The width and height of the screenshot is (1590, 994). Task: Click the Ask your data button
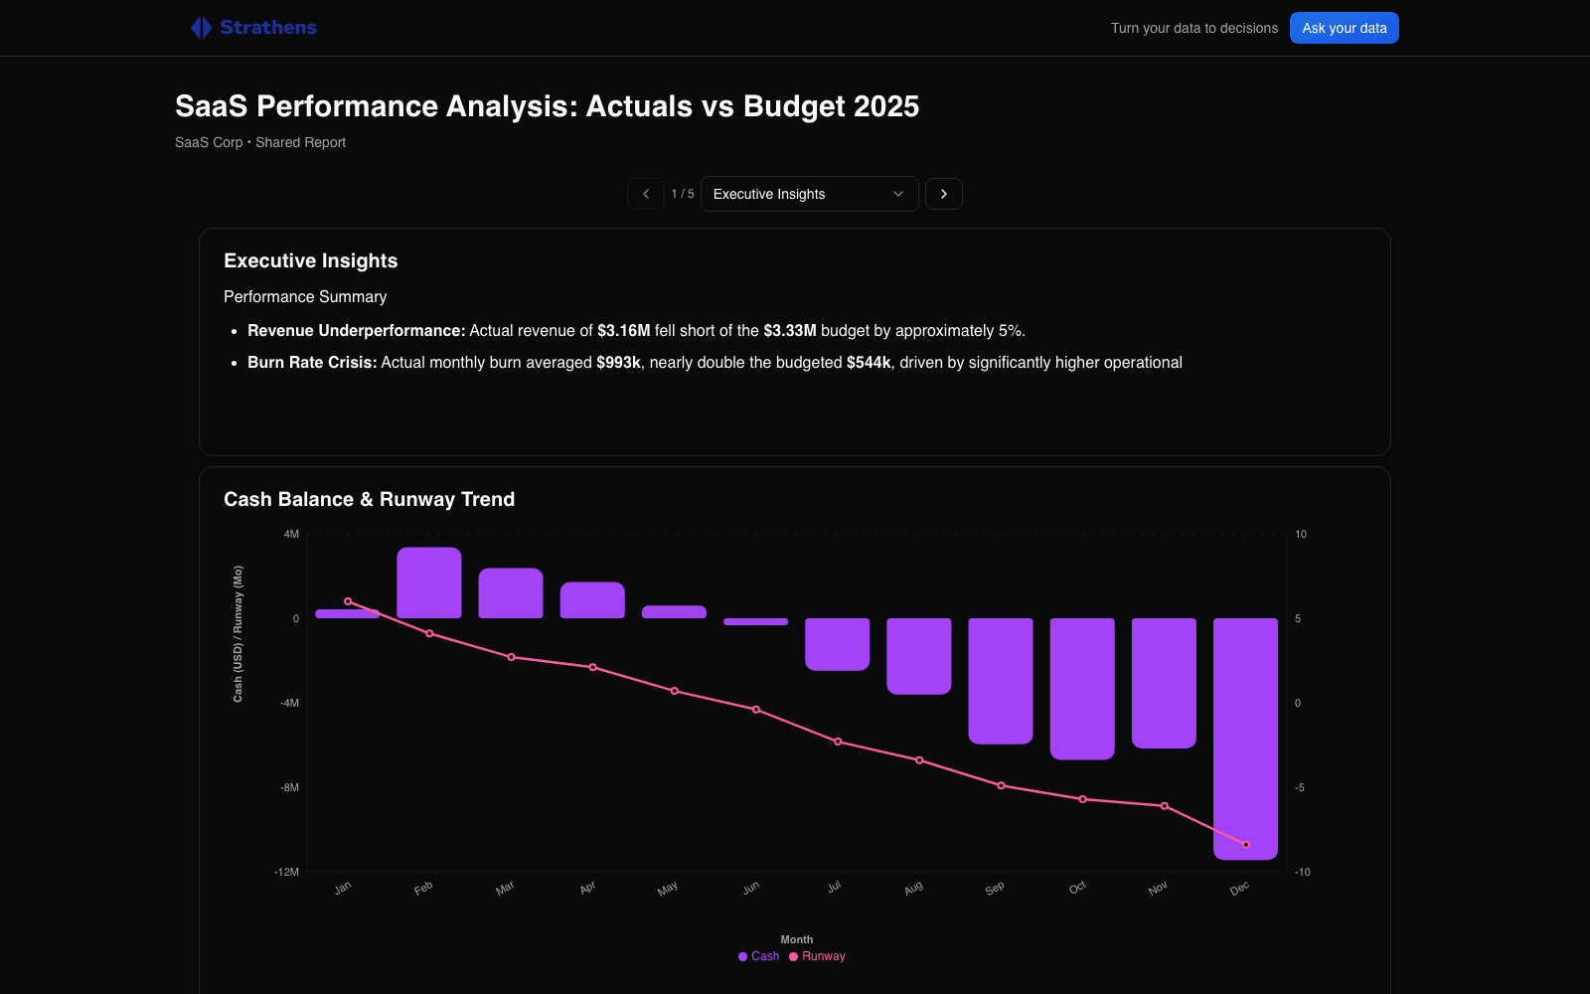pos(1345,28)
